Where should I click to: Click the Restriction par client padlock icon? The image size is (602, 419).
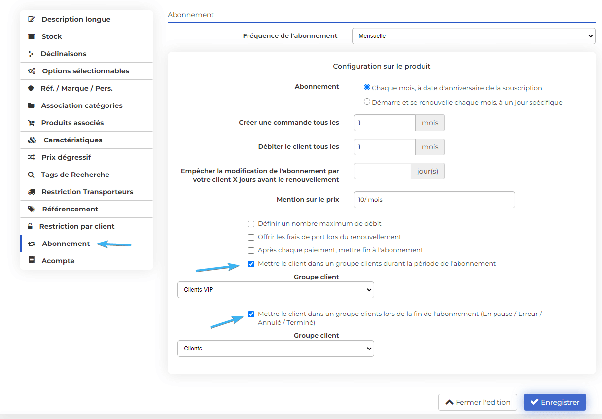(31, 226)
